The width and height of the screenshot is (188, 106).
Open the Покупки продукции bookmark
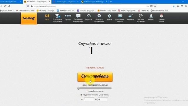point(87,11)
